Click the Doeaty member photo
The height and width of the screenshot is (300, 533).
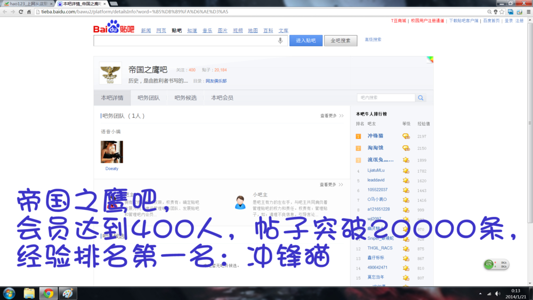(x=112, y=152)
